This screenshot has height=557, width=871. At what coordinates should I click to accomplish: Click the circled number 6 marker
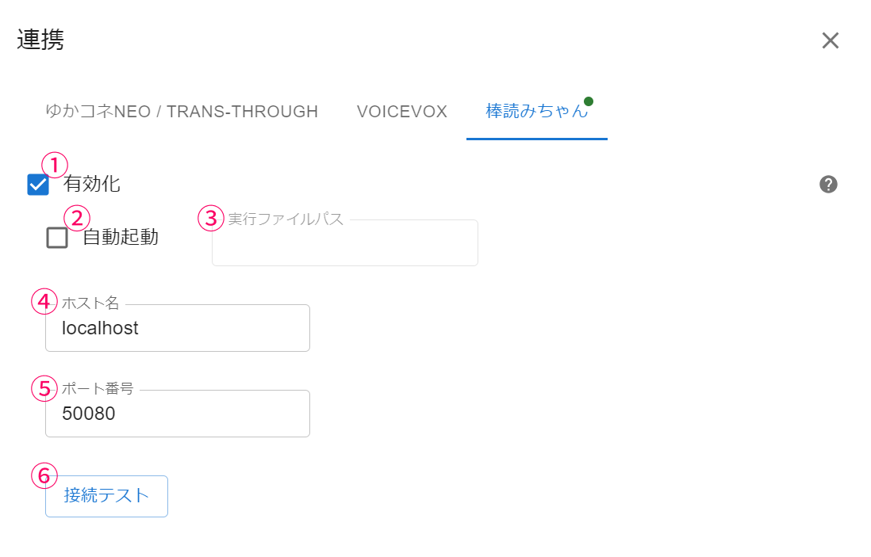pos(44,475)
